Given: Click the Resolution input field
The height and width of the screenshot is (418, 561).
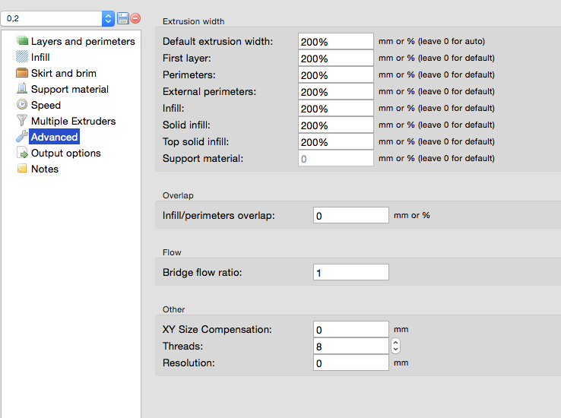Looking at the screenshot, I should [350, 363].
